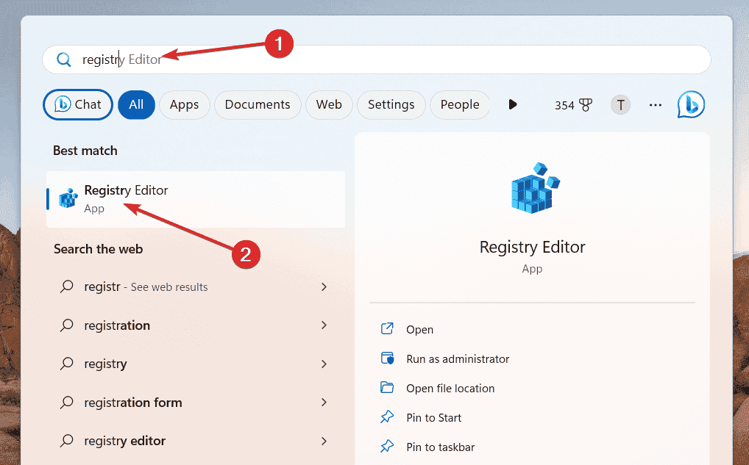Switch to the Documents filter tab
The height and width of the screenshot is (465, 749).
click(258, 104)
